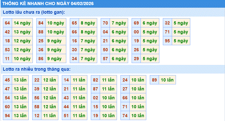
Task: Select number 66 showing 10 lần
Action: 125,98
